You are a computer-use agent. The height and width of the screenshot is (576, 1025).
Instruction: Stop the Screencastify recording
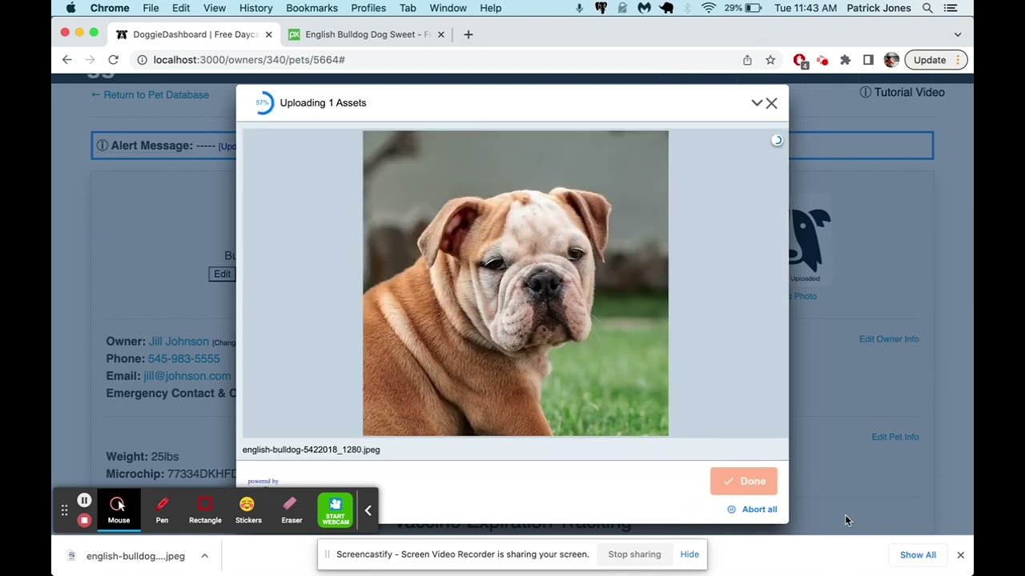click(x=84, y=520)
